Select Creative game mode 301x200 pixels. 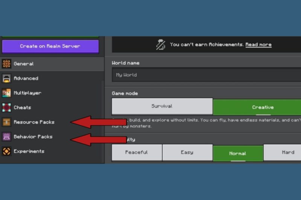pyautogui.click(x=257, y=107)
